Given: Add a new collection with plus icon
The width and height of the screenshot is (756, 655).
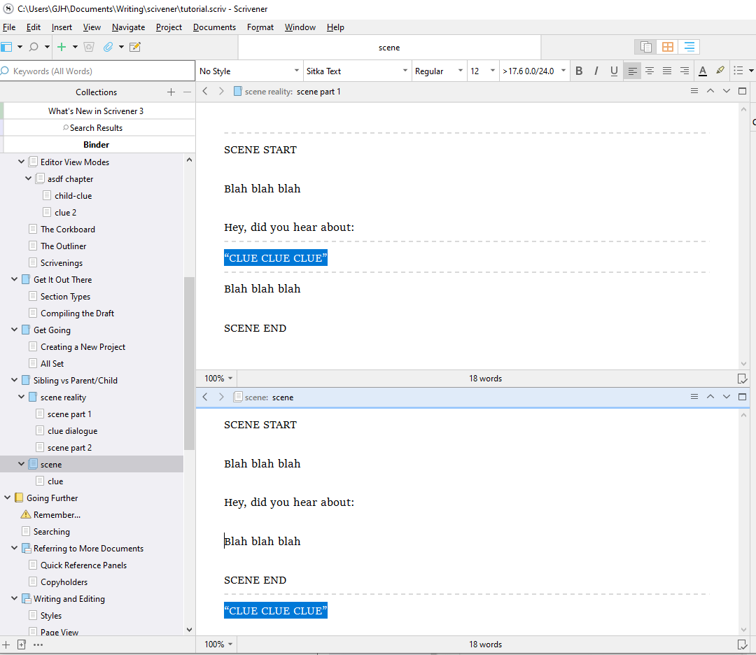Looking at the screenshot, I should [x=171, y=92].
